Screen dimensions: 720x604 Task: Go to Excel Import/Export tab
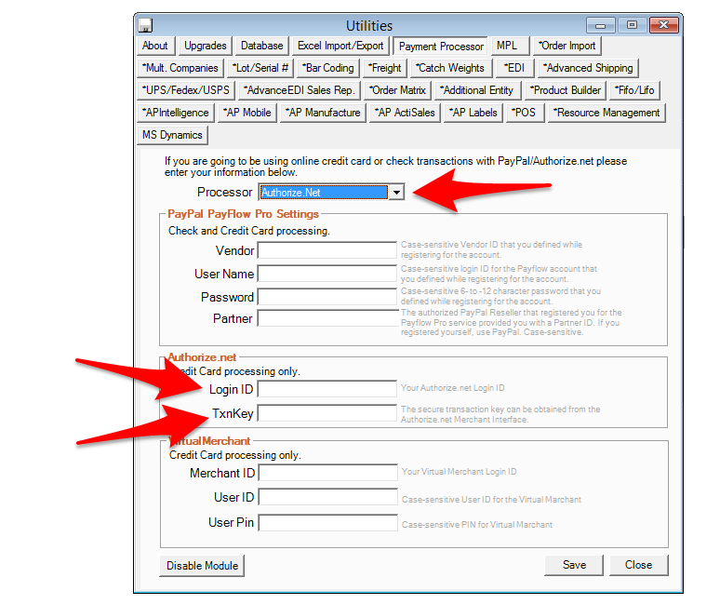point(340,46)
